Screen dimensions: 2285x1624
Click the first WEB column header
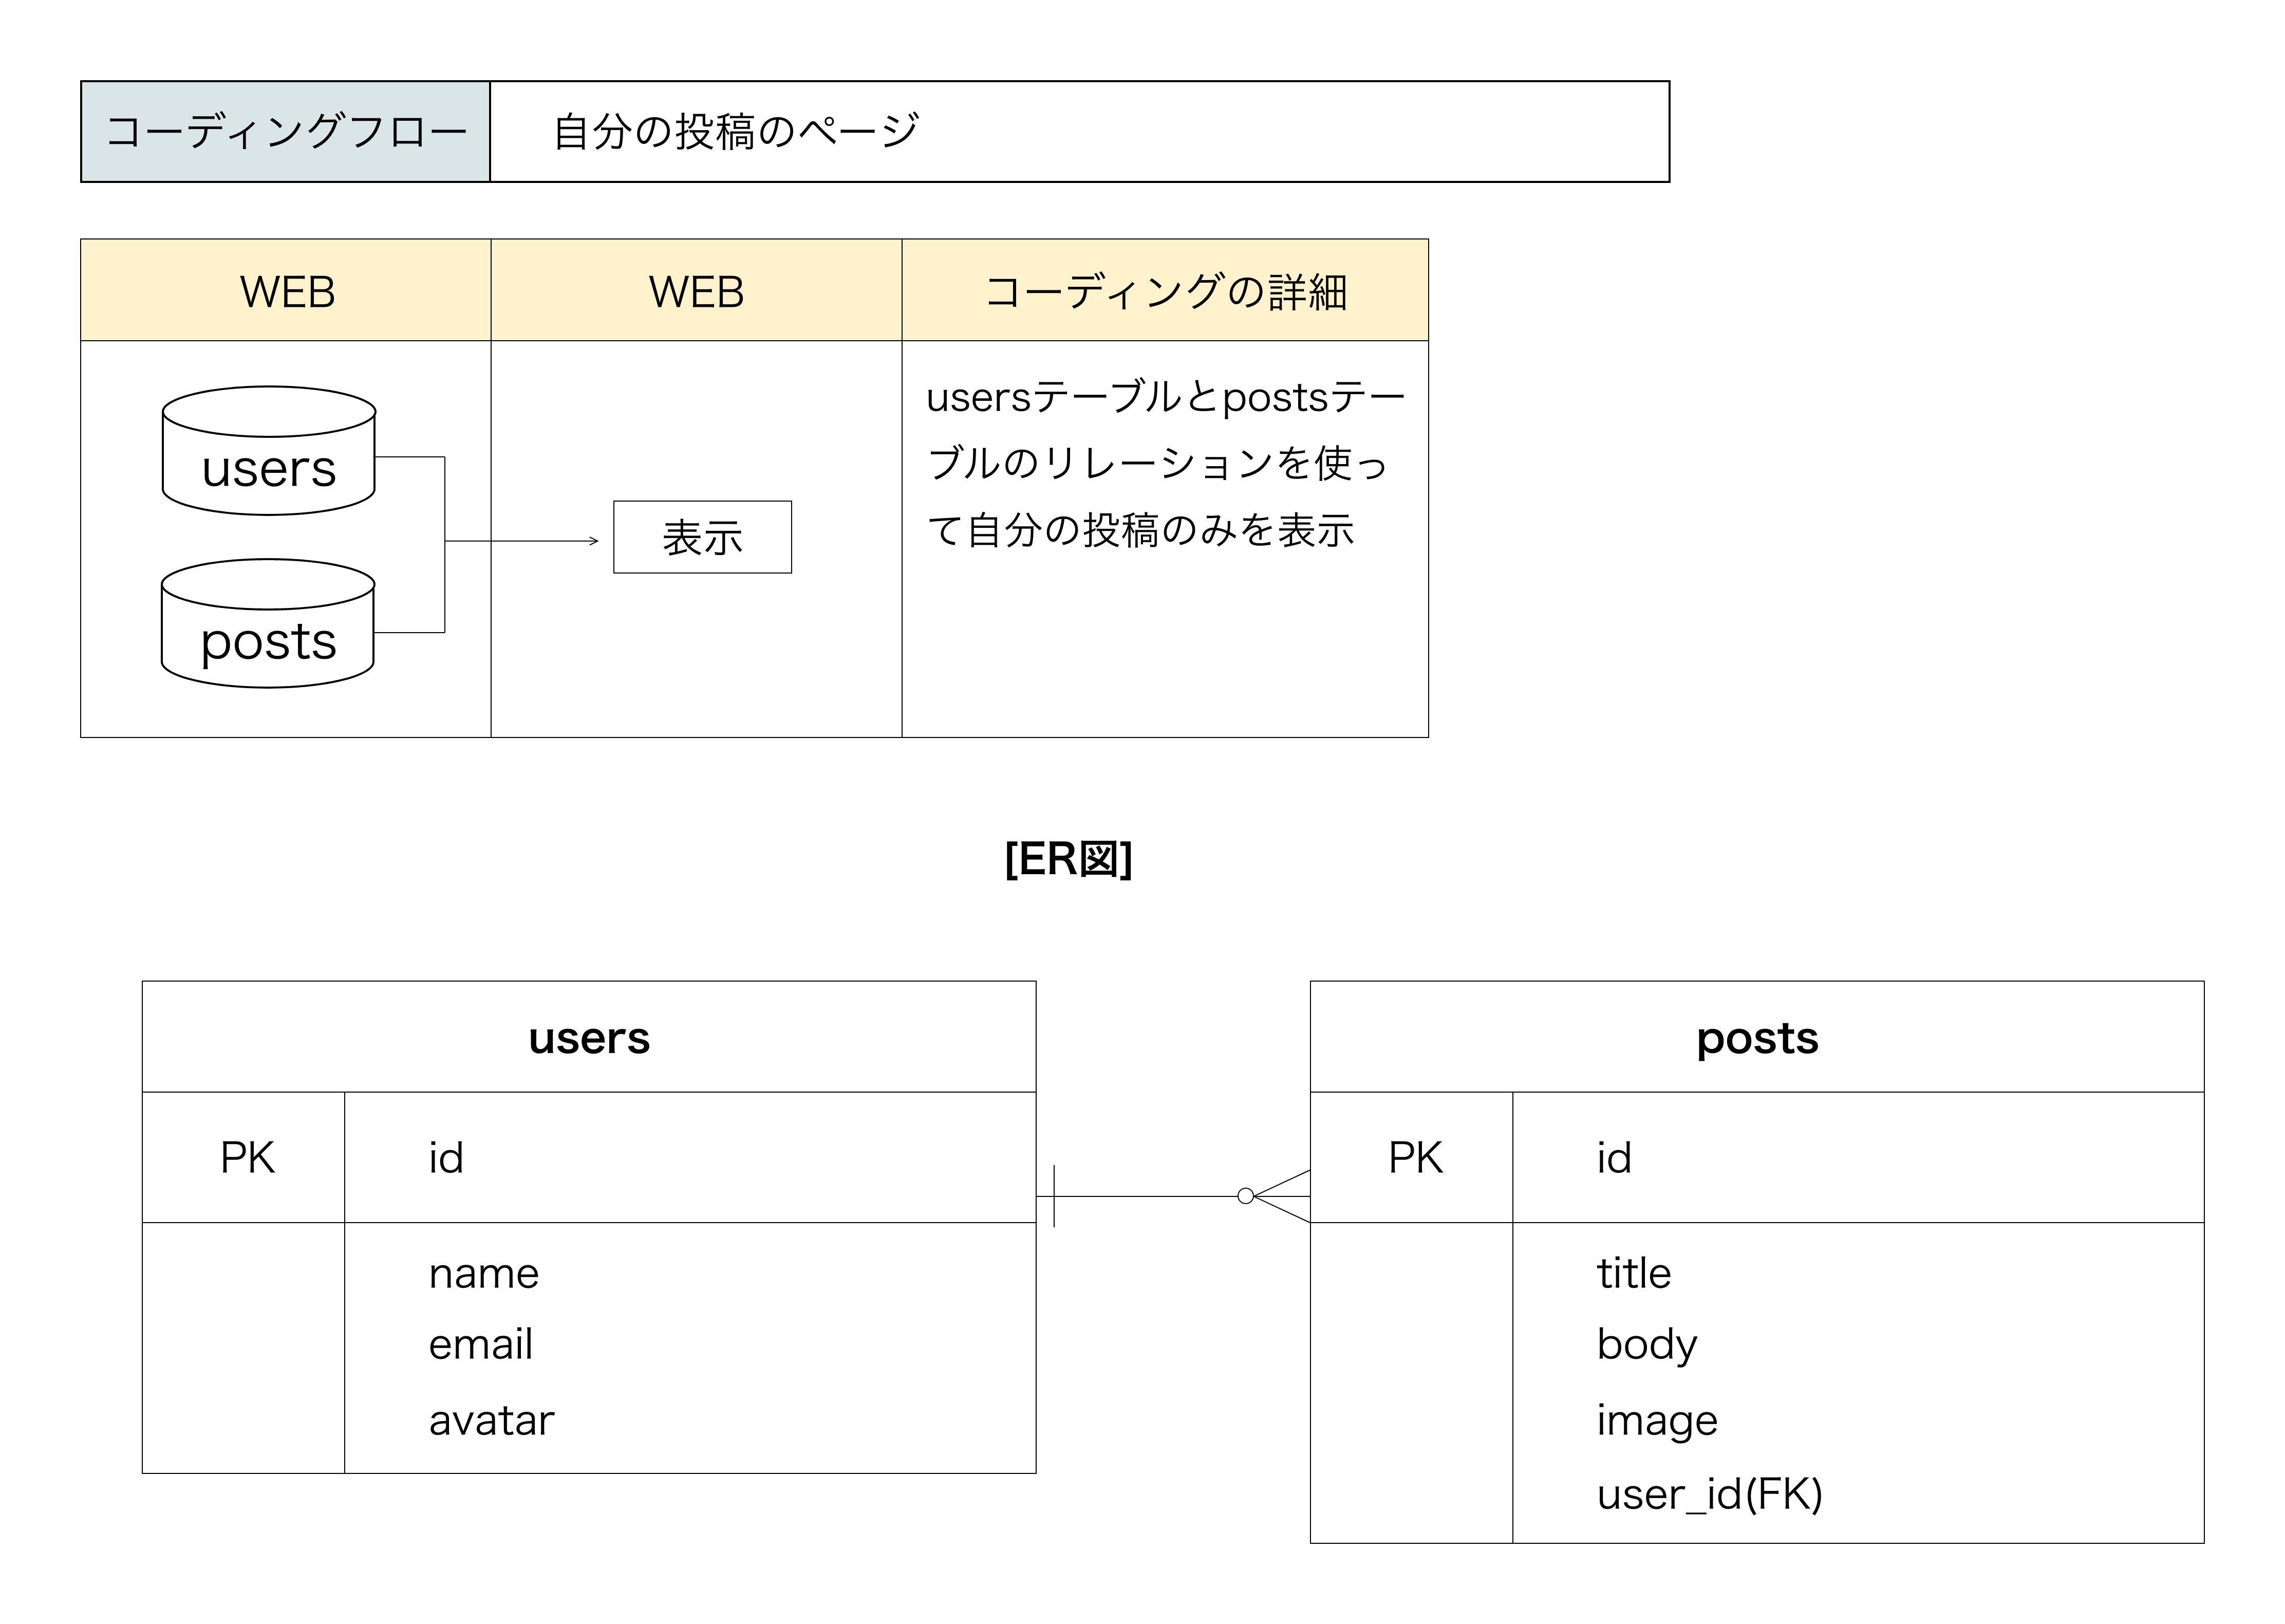click(x=286, y=291)
